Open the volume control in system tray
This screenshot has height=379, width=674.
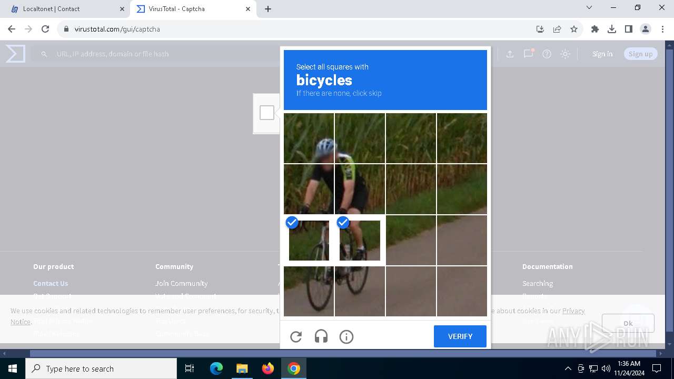pos(606,368)
